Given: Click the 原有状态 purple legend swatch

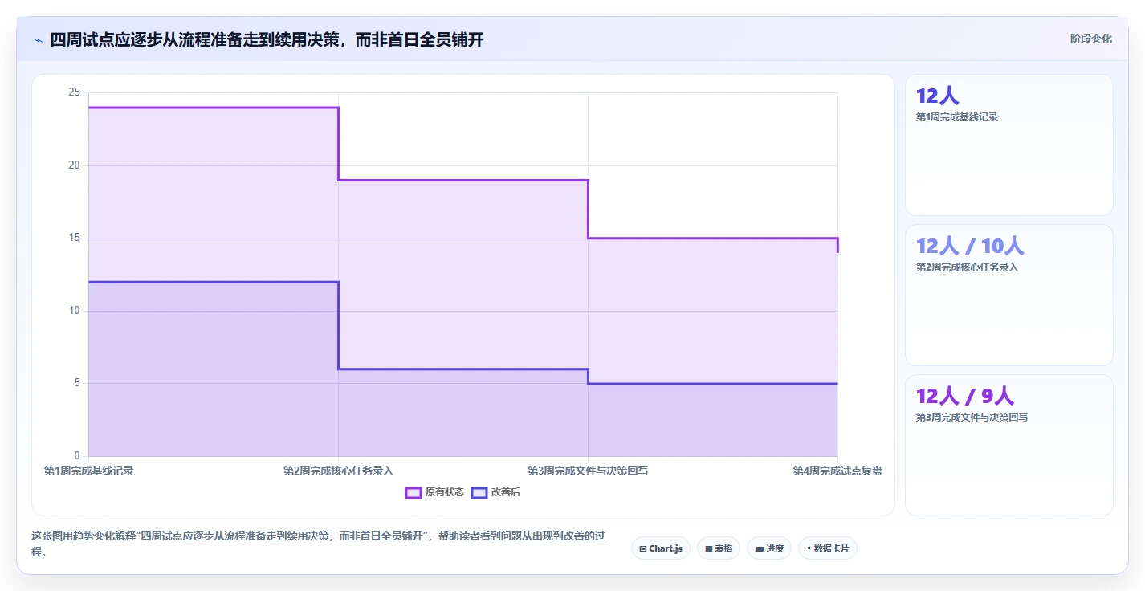Looking at the screenshot, I should coord(414,492).
